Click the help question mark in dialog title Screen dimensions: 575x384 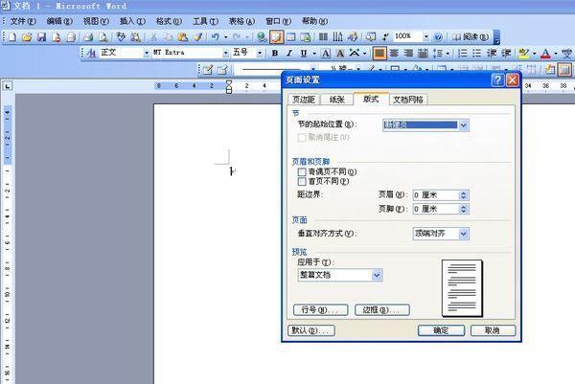click(497, 80)
